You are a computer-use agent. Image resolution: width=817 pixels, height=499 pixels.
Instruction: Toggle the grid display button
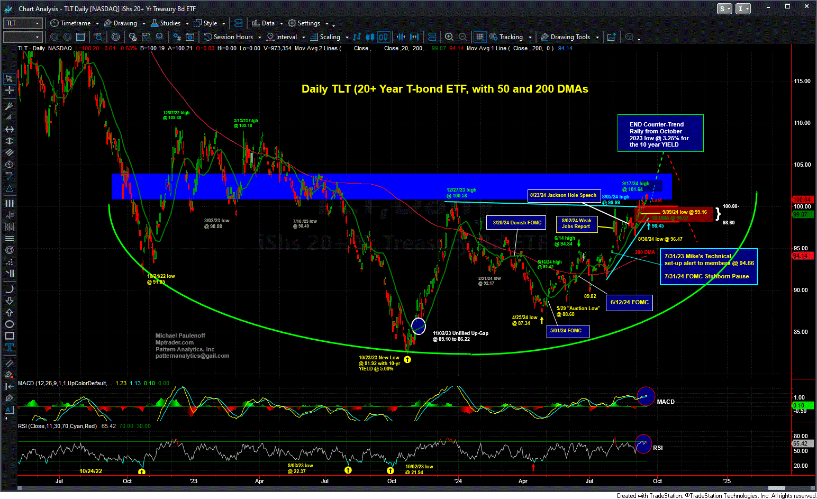pyautogui.click(x=479, y=37)
